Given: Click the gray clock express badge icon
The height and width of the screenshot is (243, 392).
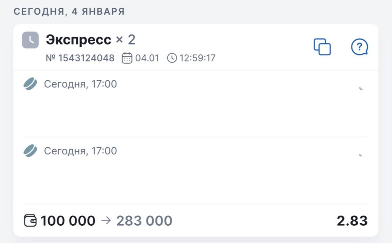Looking at the screenshot, I should click(30, 40).
